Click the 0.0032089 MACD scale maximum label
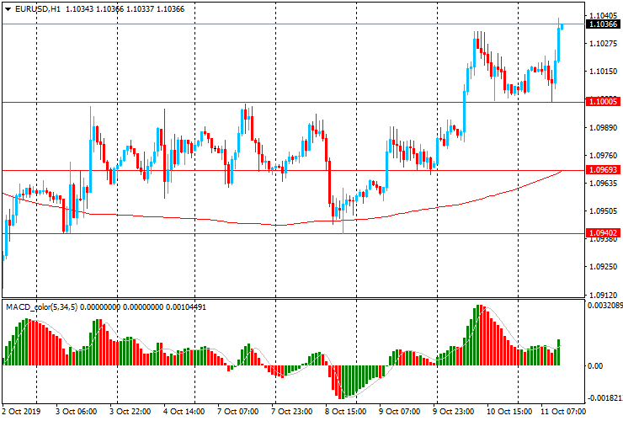Image resolution: width=623 pixels, height=421 pixels. point(604,306)
